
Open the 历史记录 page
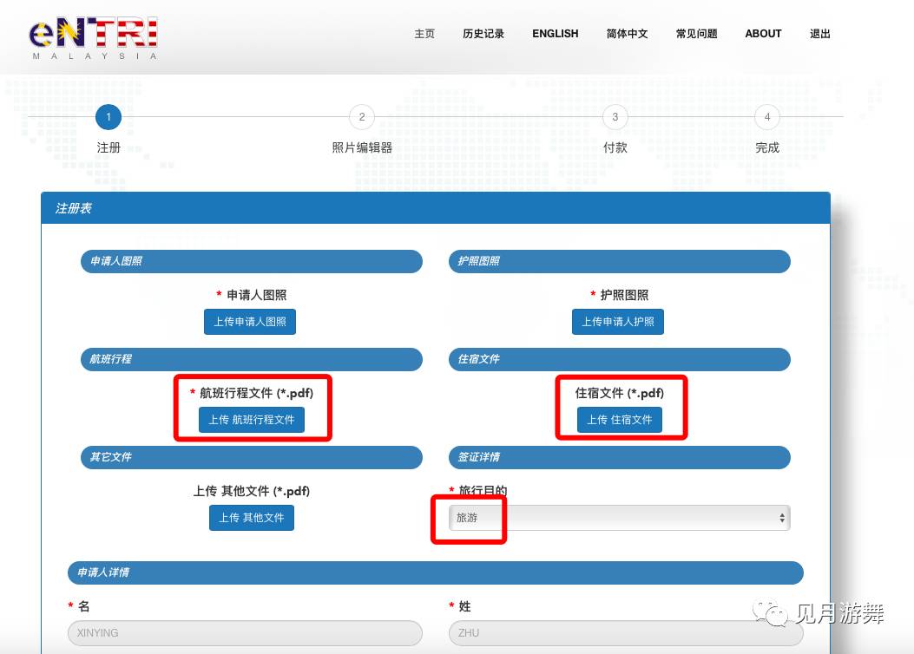[483, 34]
